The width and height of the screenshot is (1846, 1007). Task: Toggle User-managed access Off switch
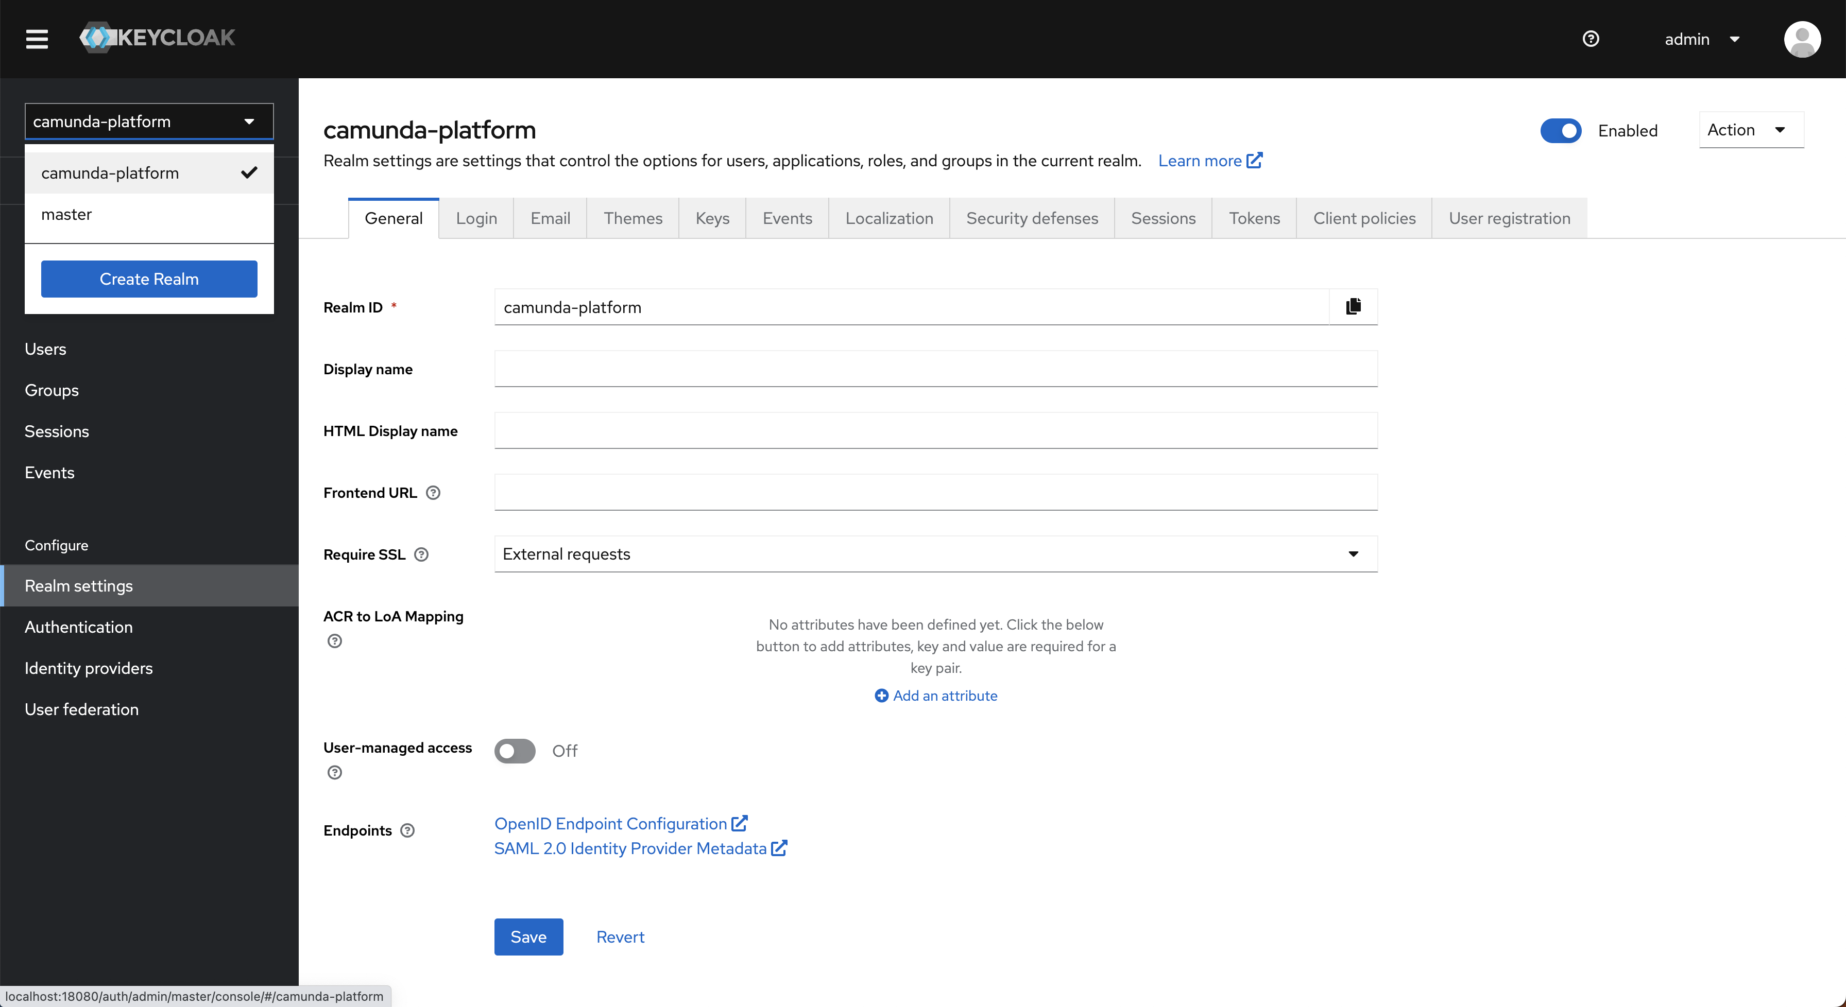(x=515, y=750)
